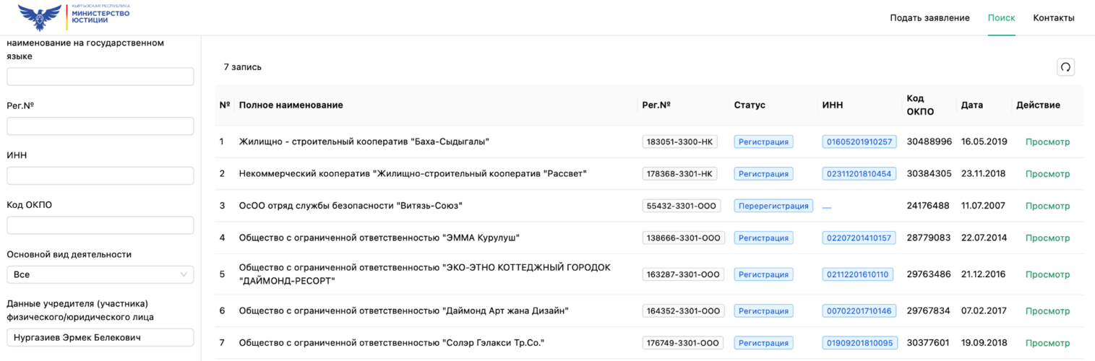The width and height of the screenshot is (1095, 361).
Task: Open the Подать заявление menu item
Action: (929, 18)
